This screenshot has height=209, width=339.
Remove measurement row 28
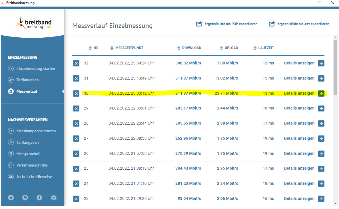76,123
